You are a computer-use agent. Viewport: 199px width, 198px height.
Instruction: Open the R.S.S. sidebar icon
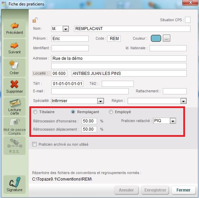point(14,146)
